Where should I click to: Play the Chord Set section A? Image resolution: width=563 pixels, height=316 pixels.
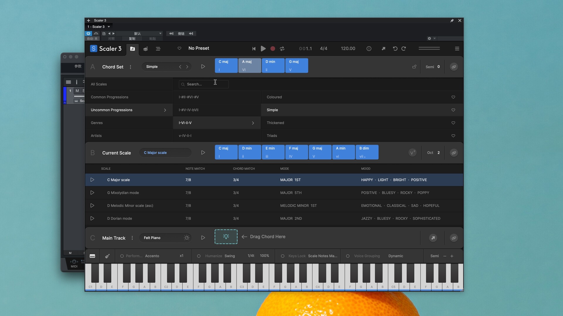203,67
